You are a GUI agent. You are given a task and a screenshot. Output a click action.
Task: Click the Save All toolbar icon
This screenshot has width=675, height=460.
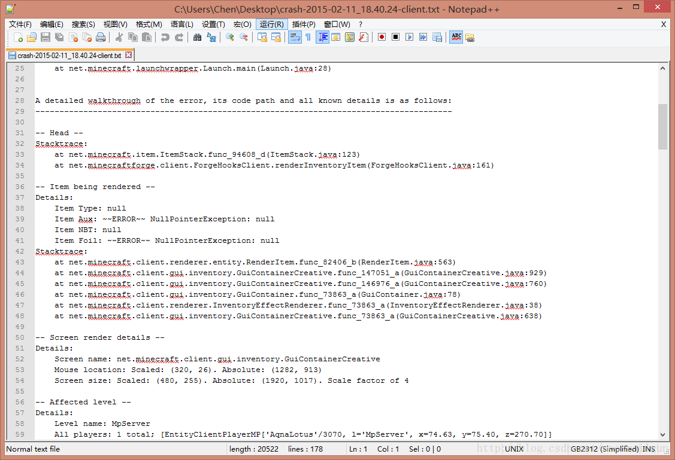coord(59,38)
